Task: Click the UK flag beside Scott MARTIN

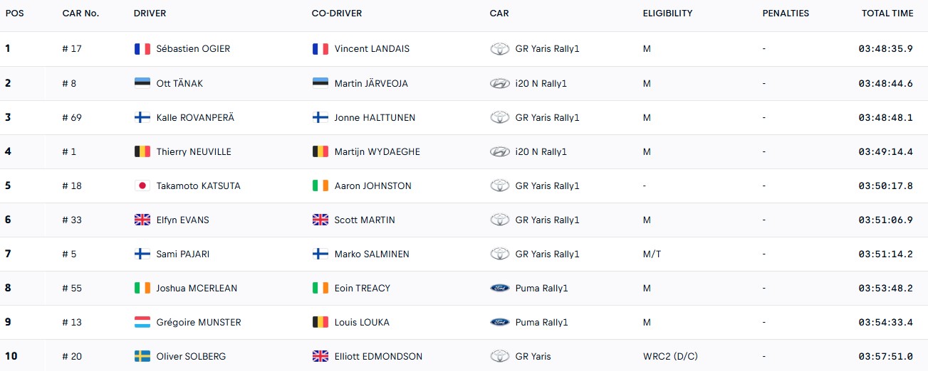Action: 320,220
